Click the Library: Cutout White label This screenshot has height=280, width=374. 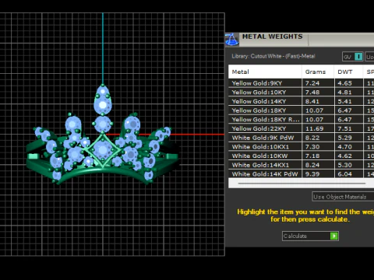(x=273, y=56)
